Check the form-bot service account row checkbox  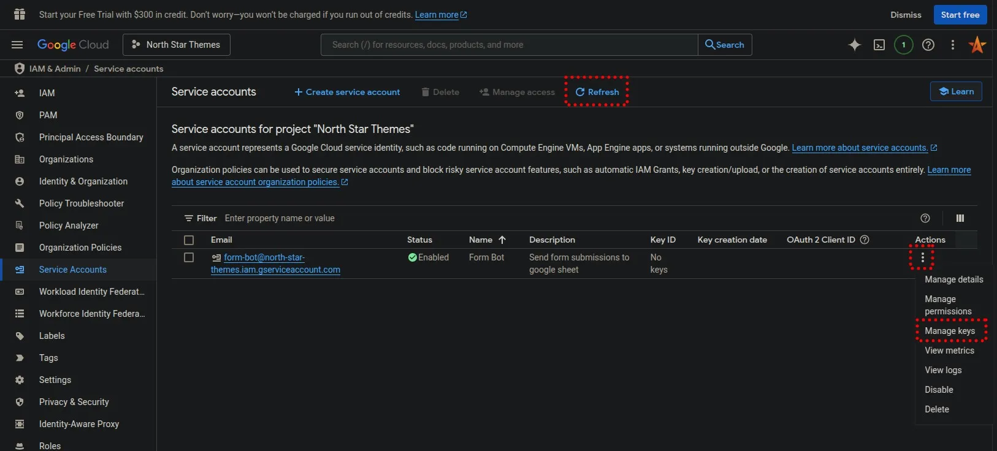(x=189, y=257)
